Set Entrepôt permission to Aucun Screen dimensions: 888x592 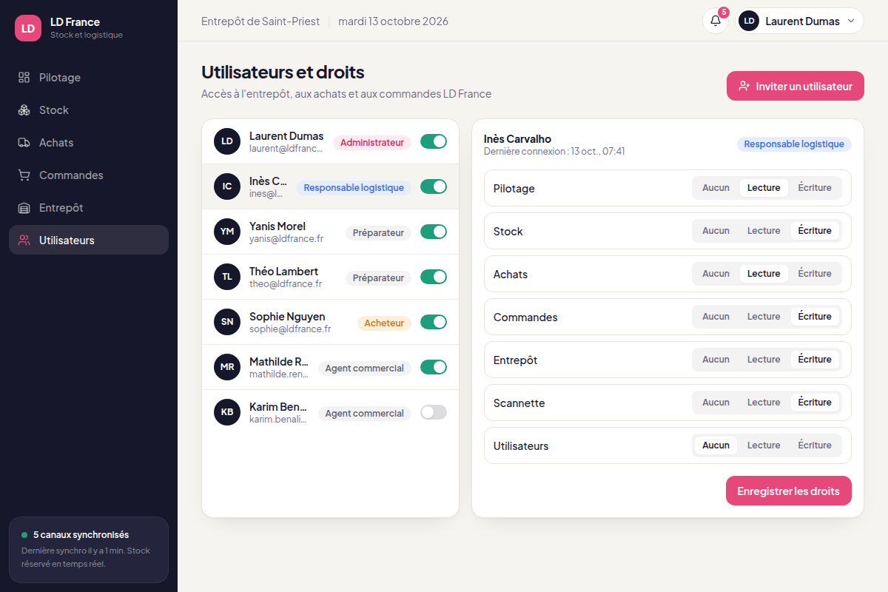716,360
